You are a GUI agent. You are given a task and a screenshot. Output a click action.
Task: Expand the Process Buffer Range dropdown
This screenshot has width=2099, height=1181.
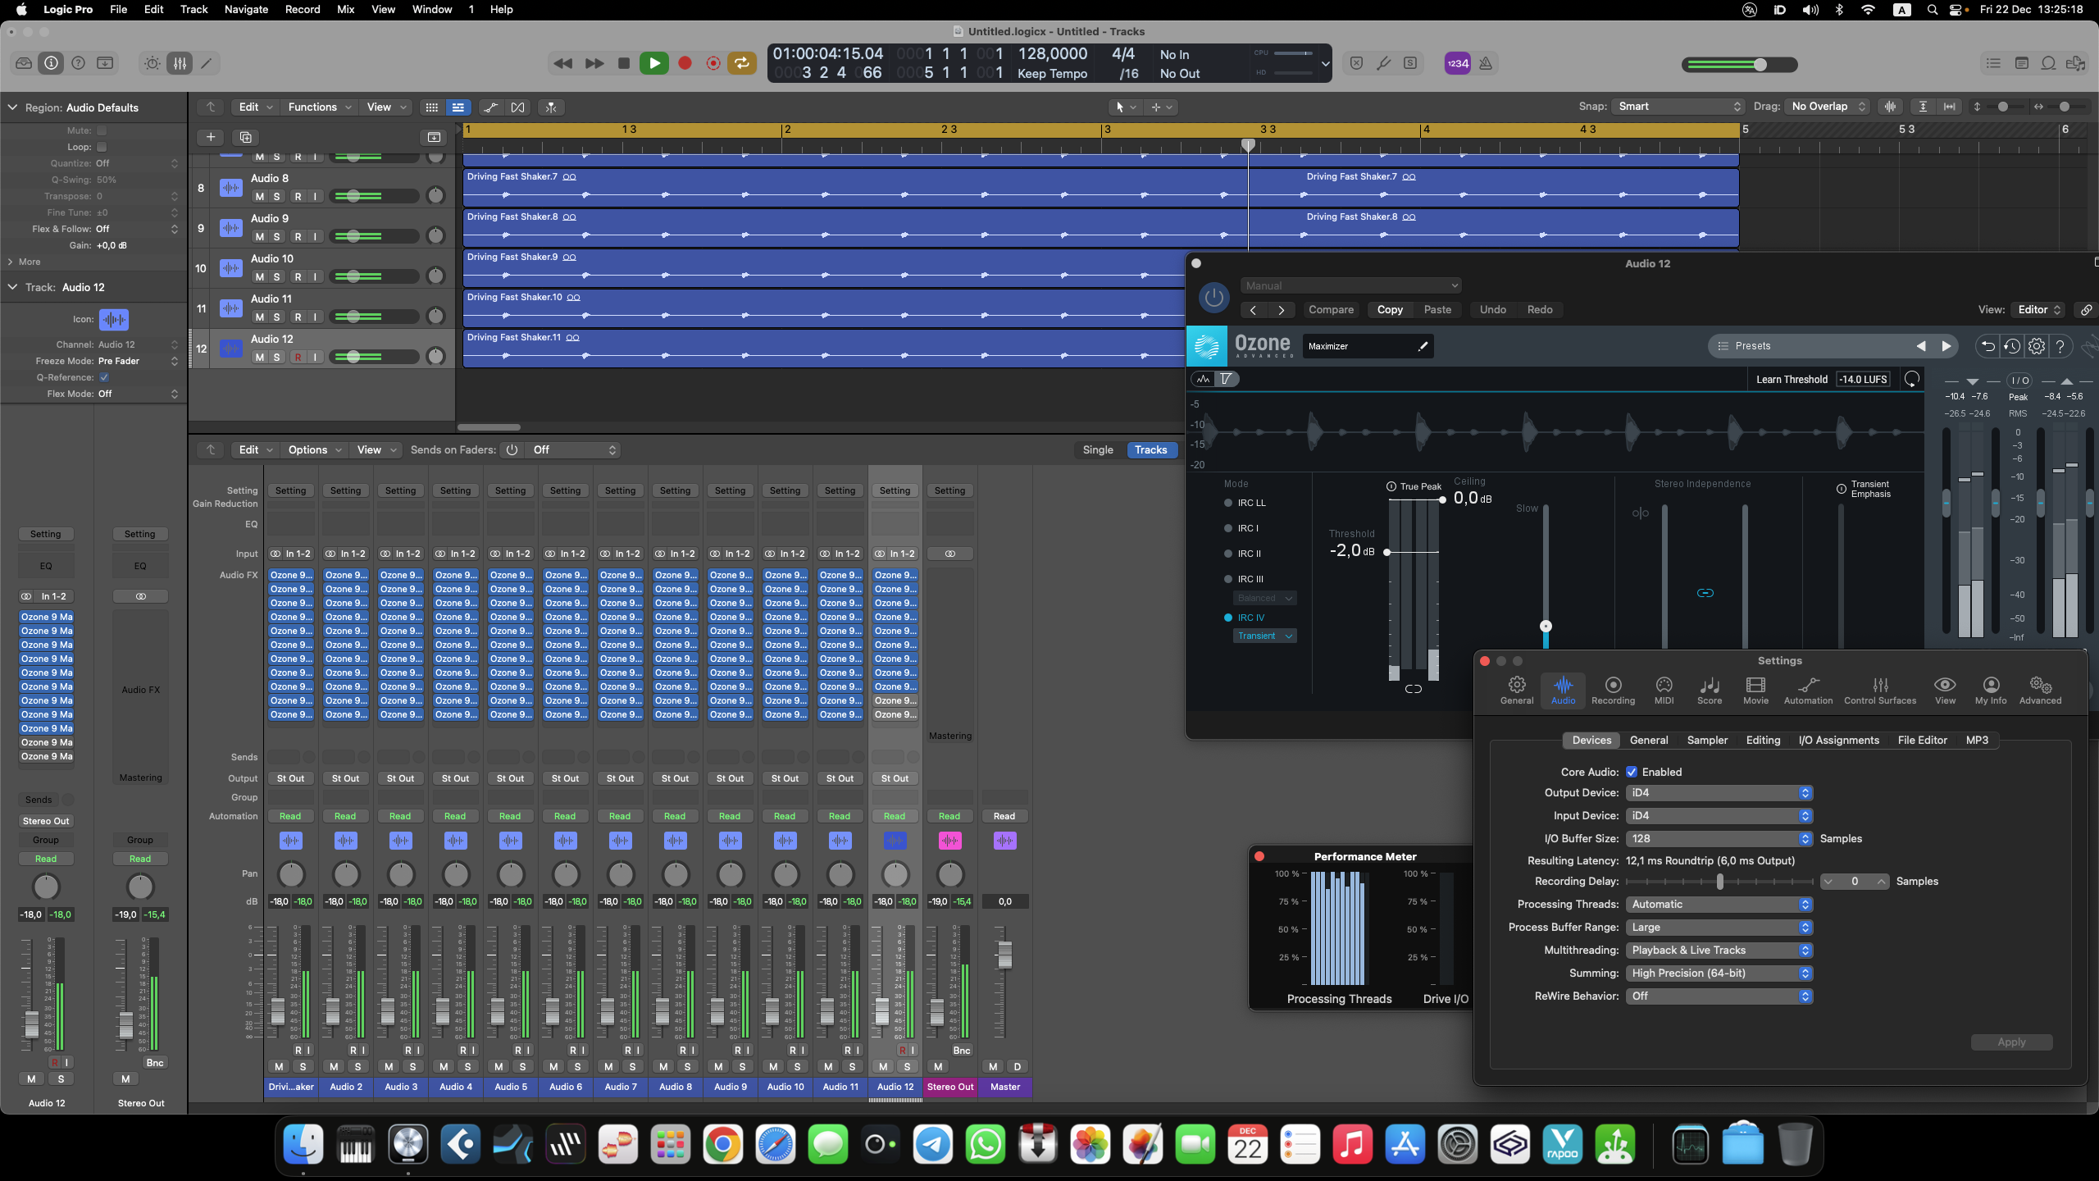coord(1718,927)
